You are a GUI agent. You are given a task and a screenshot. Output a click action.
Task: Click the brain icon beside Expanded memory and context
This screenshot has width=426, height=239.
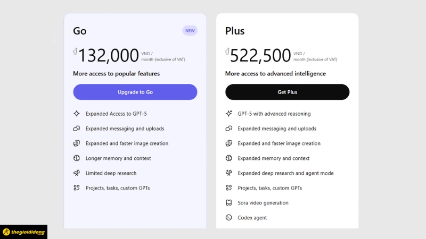228,158
